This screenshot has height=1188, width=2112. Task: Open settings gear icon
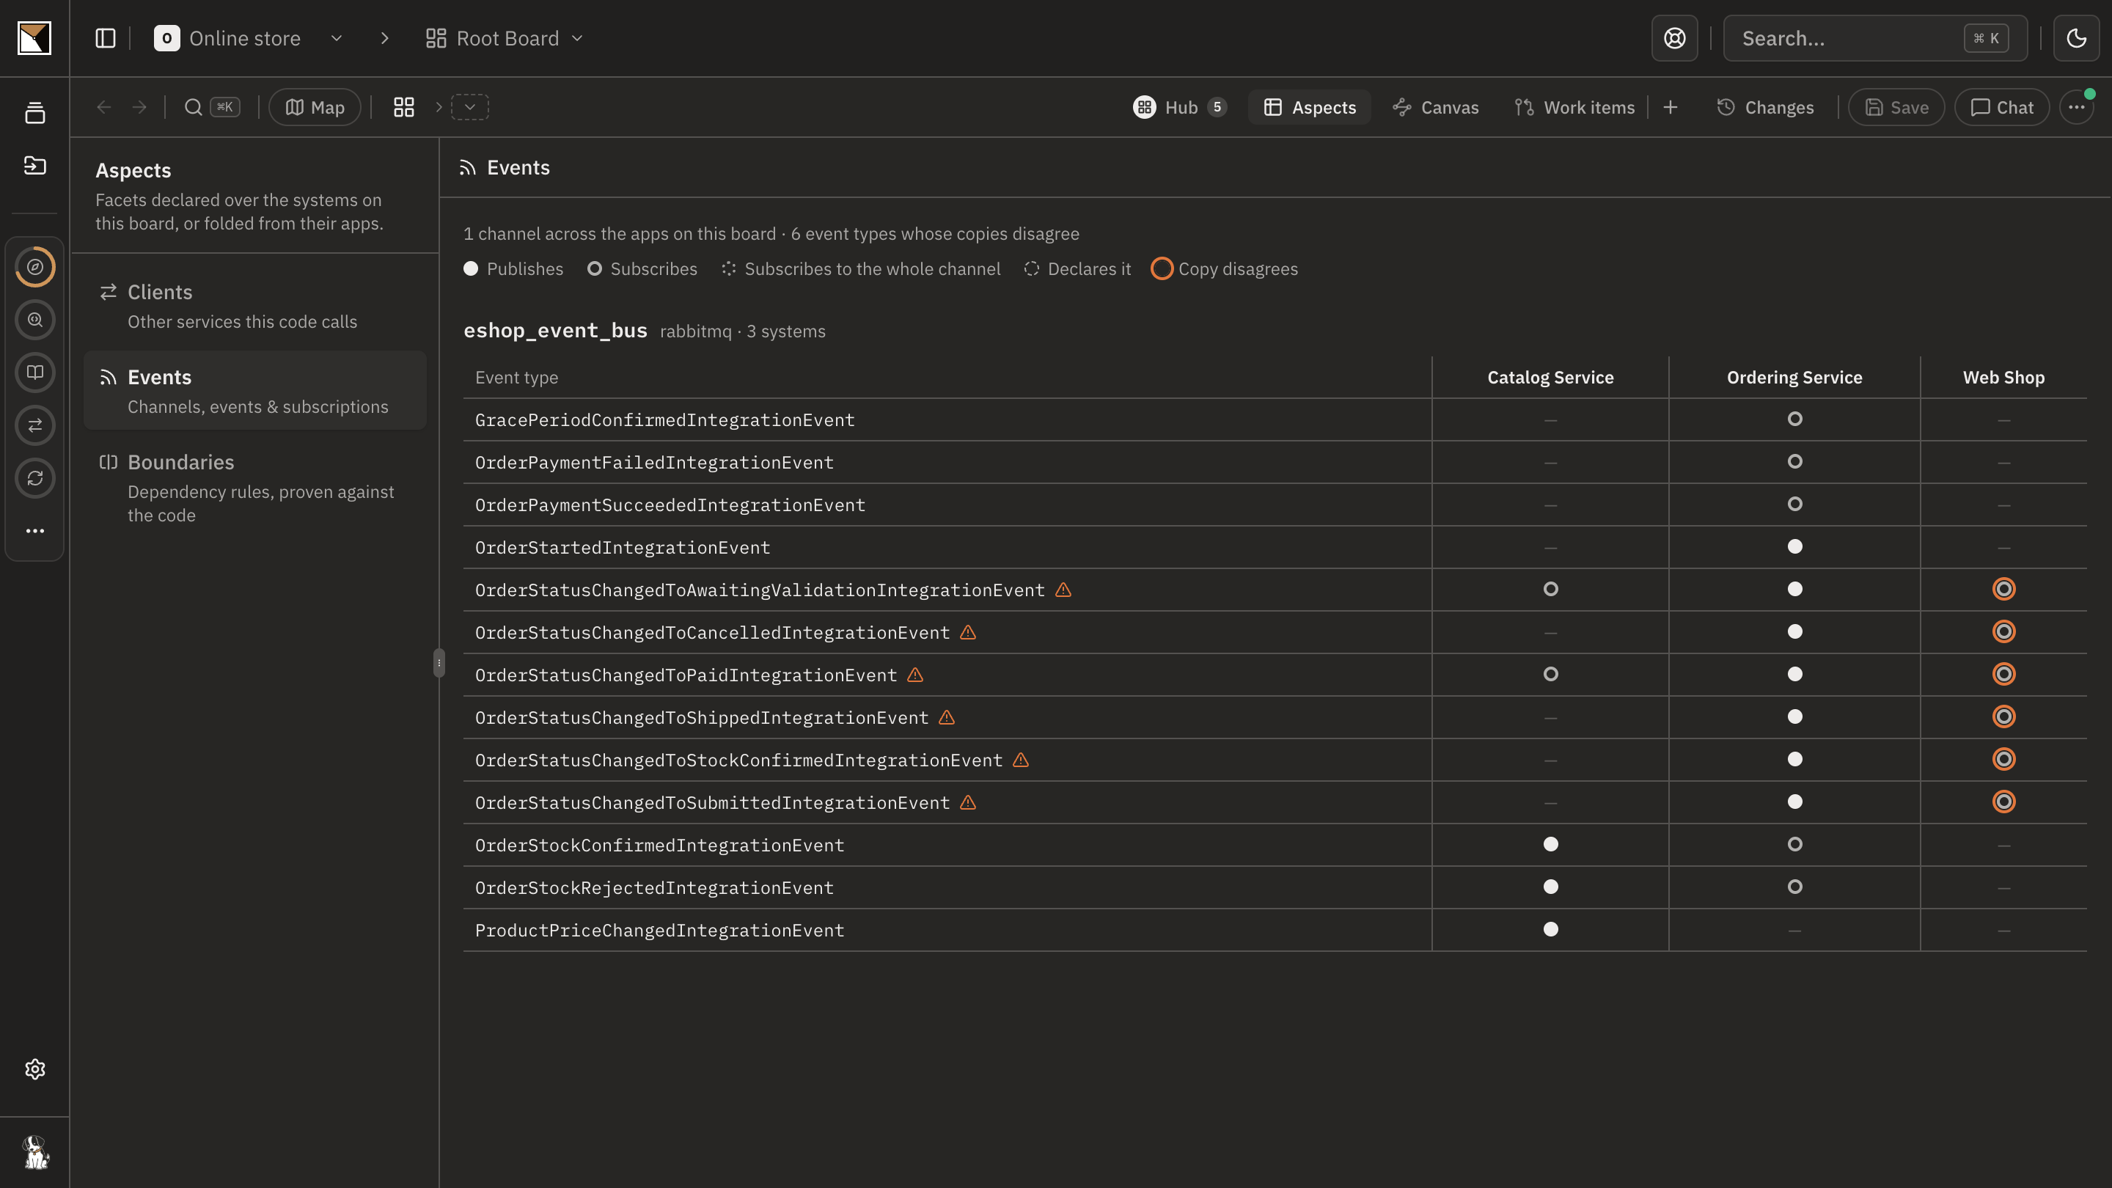click(34, 1069)
